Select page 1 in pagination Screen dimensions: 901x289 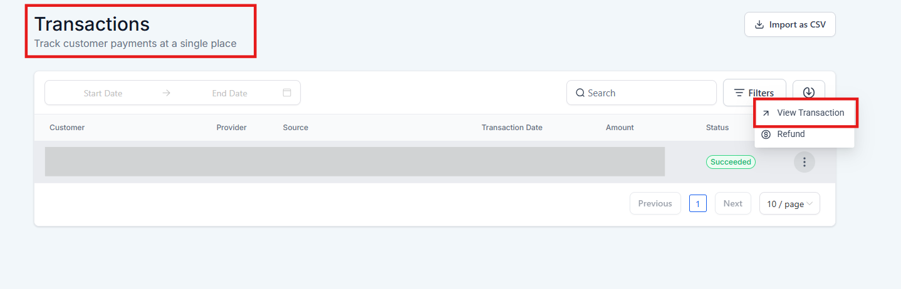(x=698, y=203)
